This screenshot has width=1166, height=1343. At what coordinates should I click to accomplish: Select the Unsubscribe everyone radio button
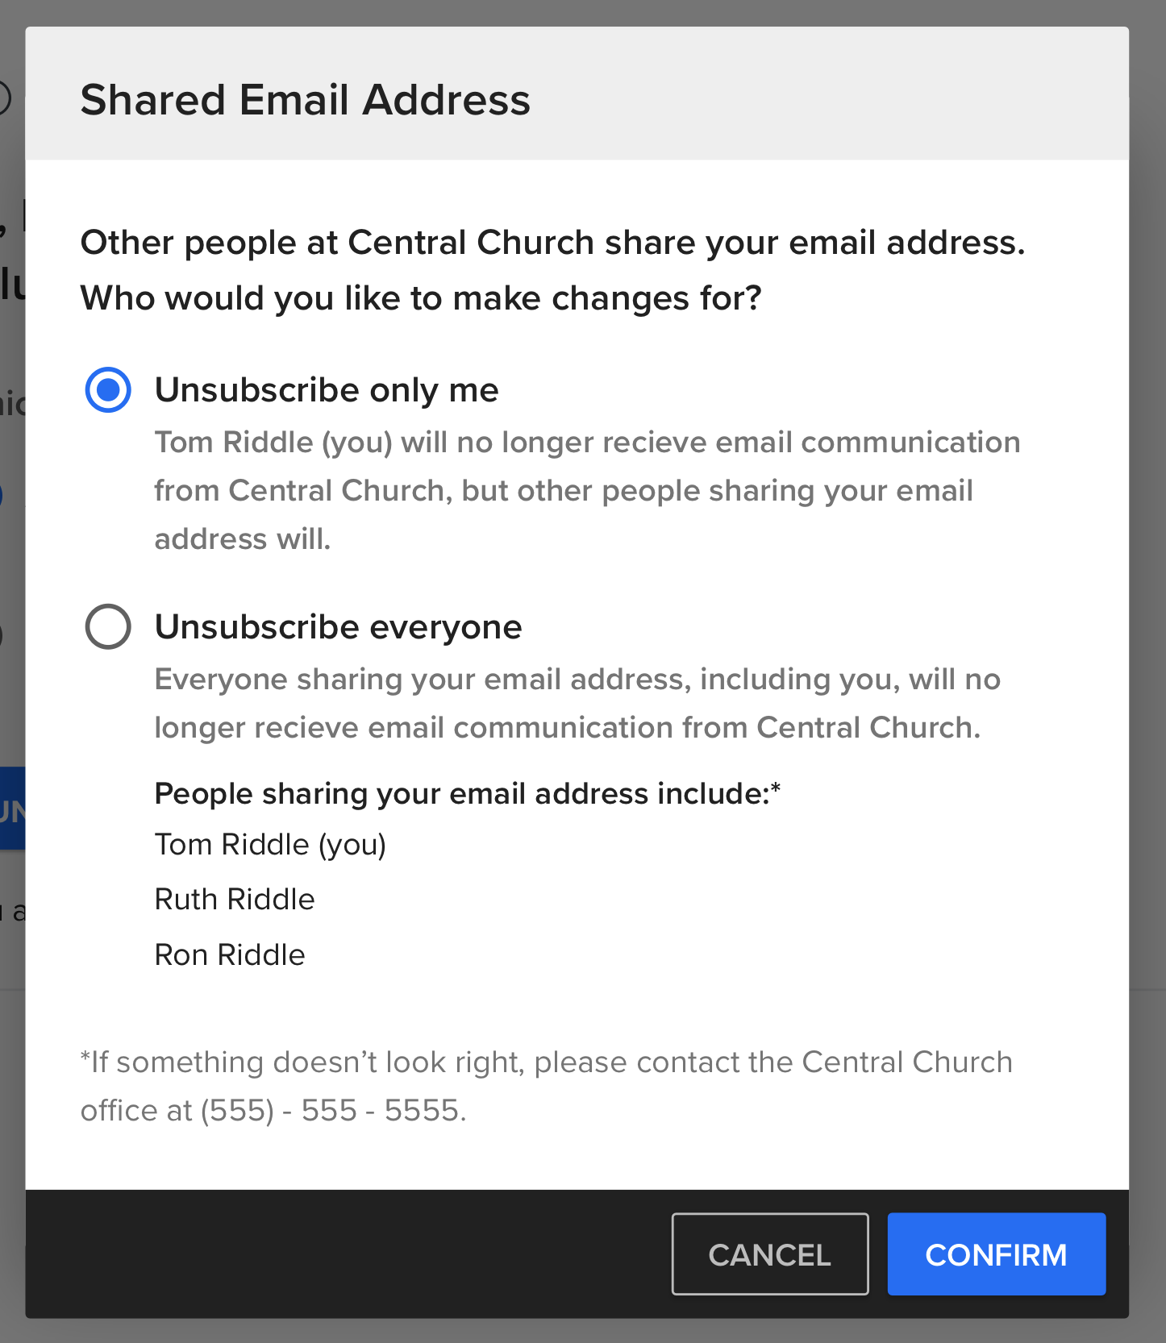tap(107, 627)
